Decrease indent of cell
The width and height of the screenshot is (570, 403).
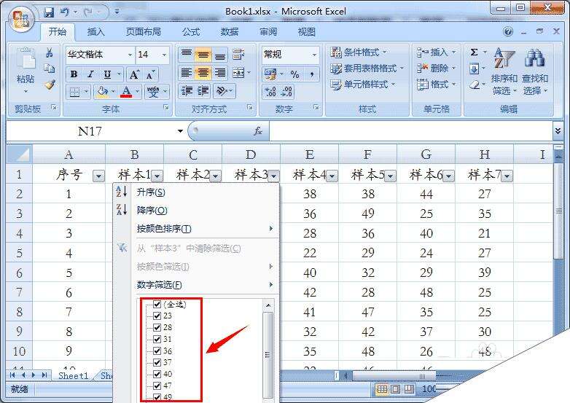pos(187,91)
